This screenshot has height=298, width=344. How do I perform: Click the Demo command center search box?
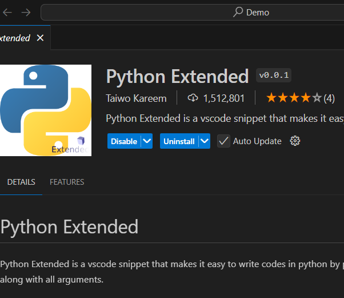click(x=192, y=12)
